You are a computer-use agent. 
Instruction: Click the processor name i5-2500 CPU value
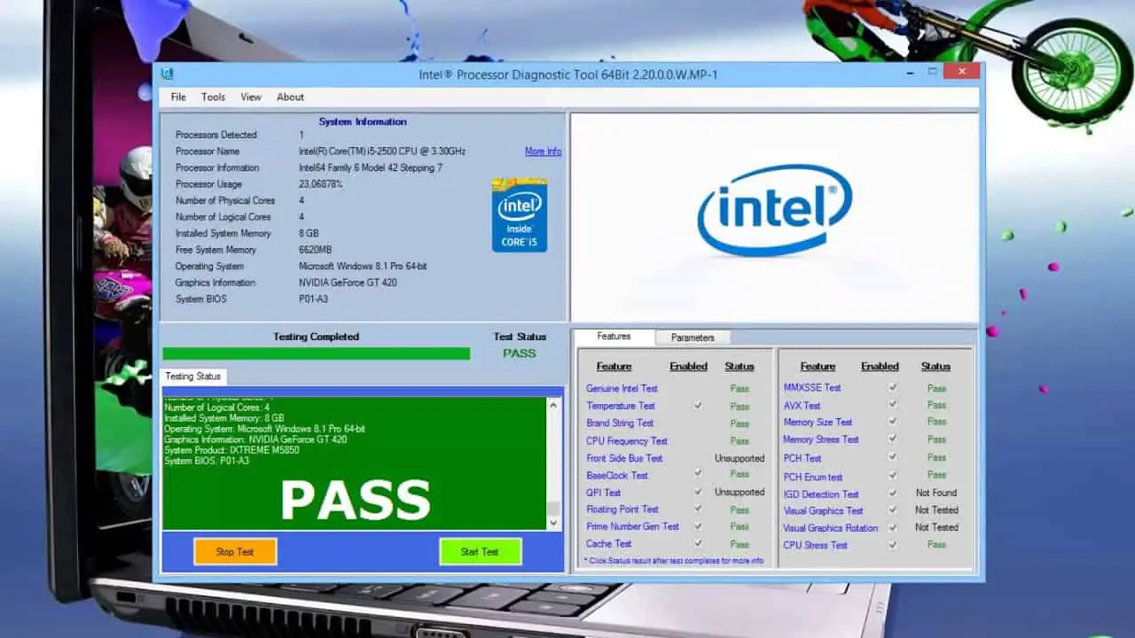[382, 152]
